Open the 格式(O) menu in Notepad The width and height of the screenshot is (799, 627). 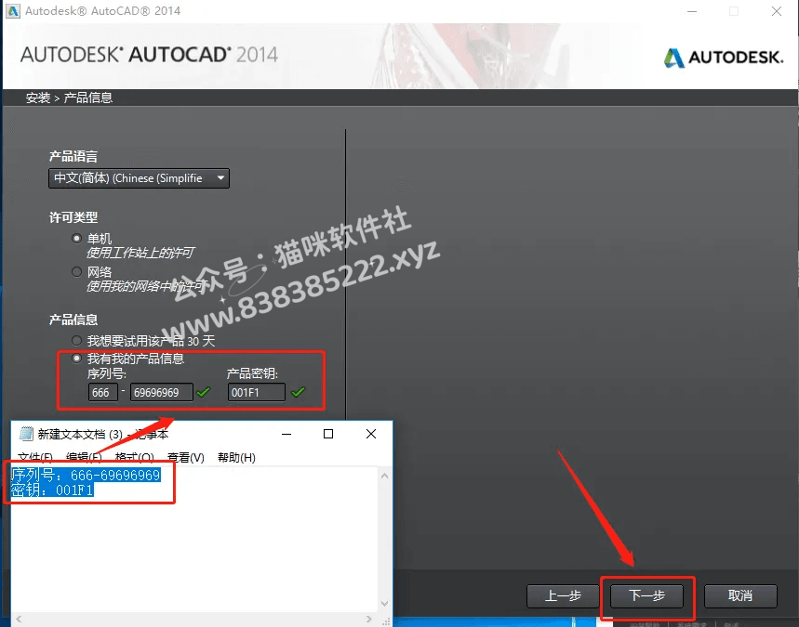(x=135, y=458)
